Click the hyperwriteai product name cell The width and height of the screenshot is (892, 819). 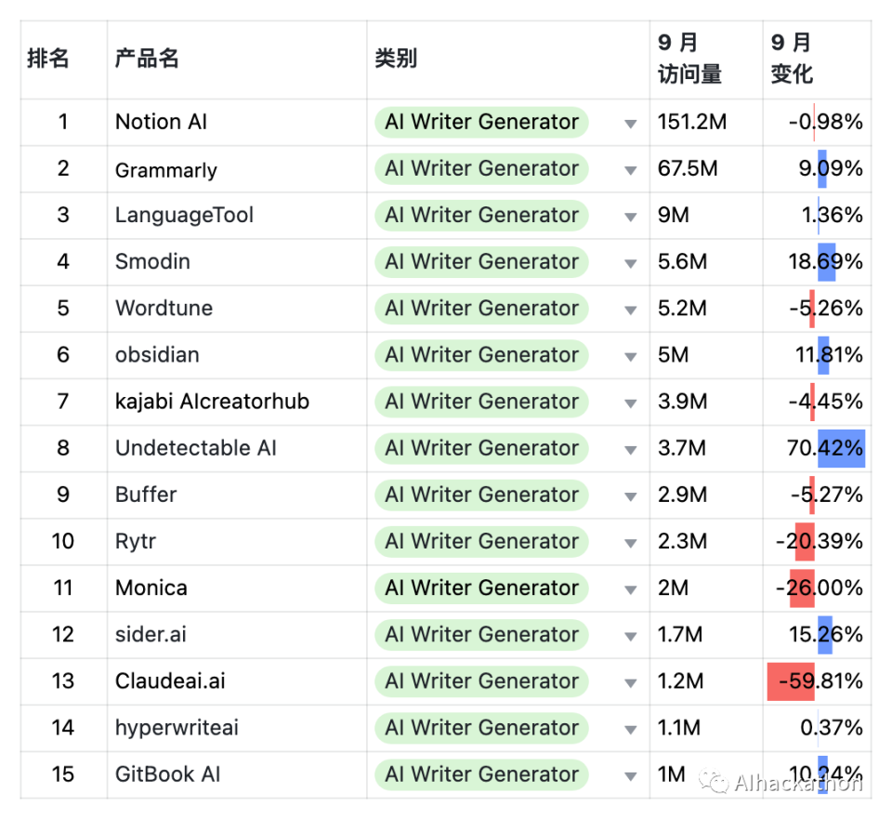(x=177, y=728)
